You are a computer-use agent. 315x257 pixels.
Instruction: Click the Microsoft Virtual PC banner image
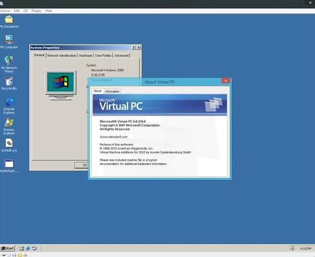point(160,105)
